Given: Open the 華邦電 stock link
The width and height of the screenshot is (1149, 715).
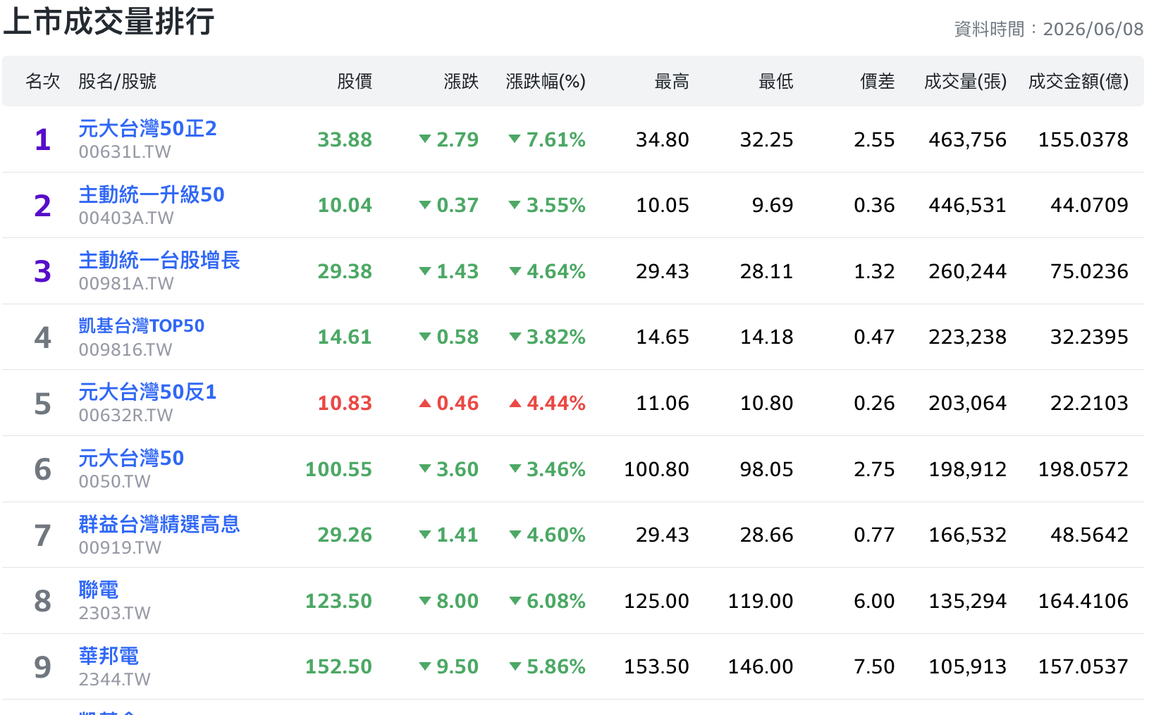Looking at the screenshot, I should (109, 656).
